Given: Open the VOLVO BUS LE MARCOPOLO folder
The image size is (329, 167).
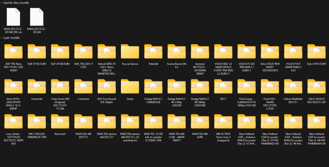Looking at the screenshot, I should click(223, 51).
